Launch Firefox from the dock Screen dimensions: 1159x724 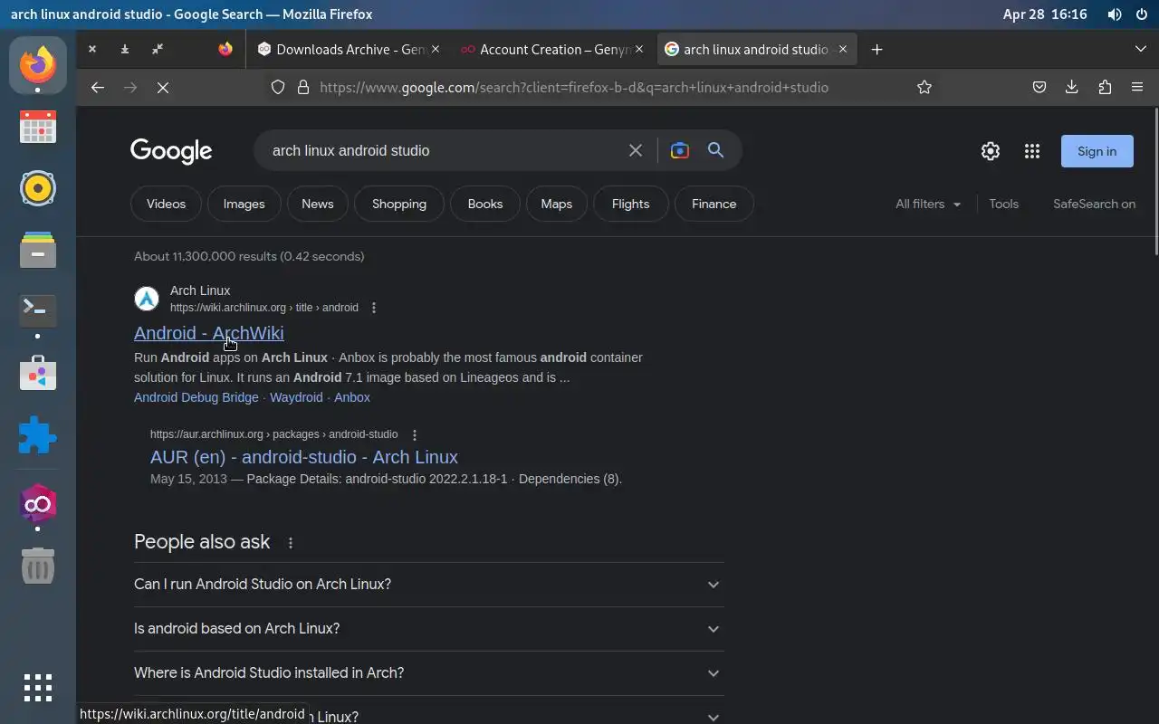(x=38, y=65)
